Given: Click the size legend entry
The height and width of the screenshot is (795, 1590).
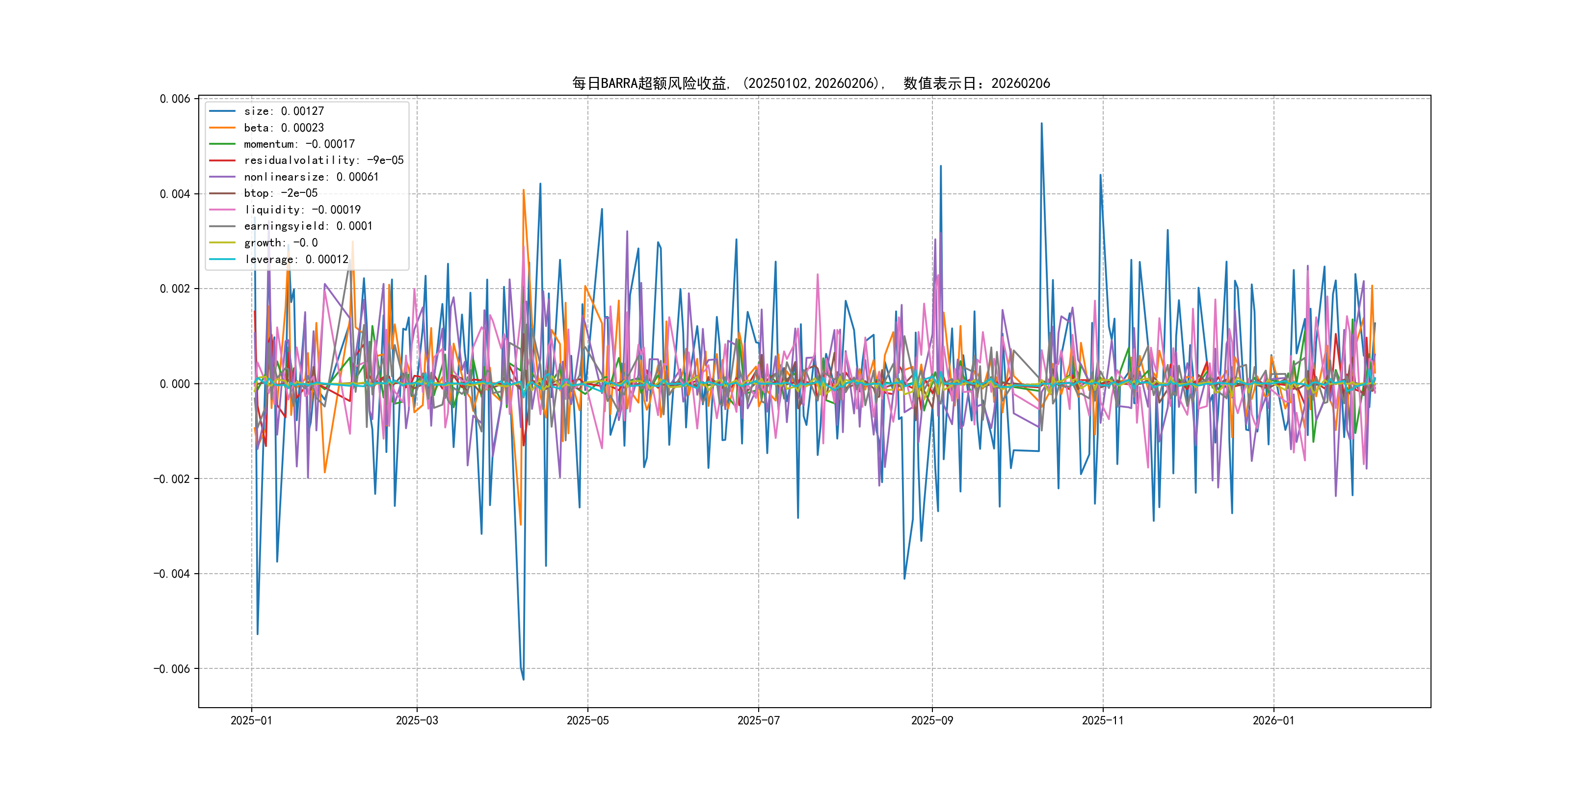Looking at the screenshot, I should point(283,111).
